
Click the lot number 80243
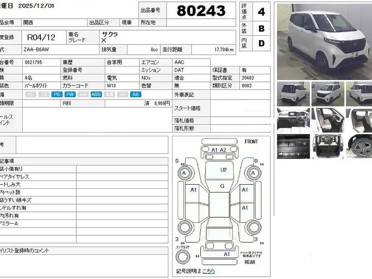tap(201, 10)
